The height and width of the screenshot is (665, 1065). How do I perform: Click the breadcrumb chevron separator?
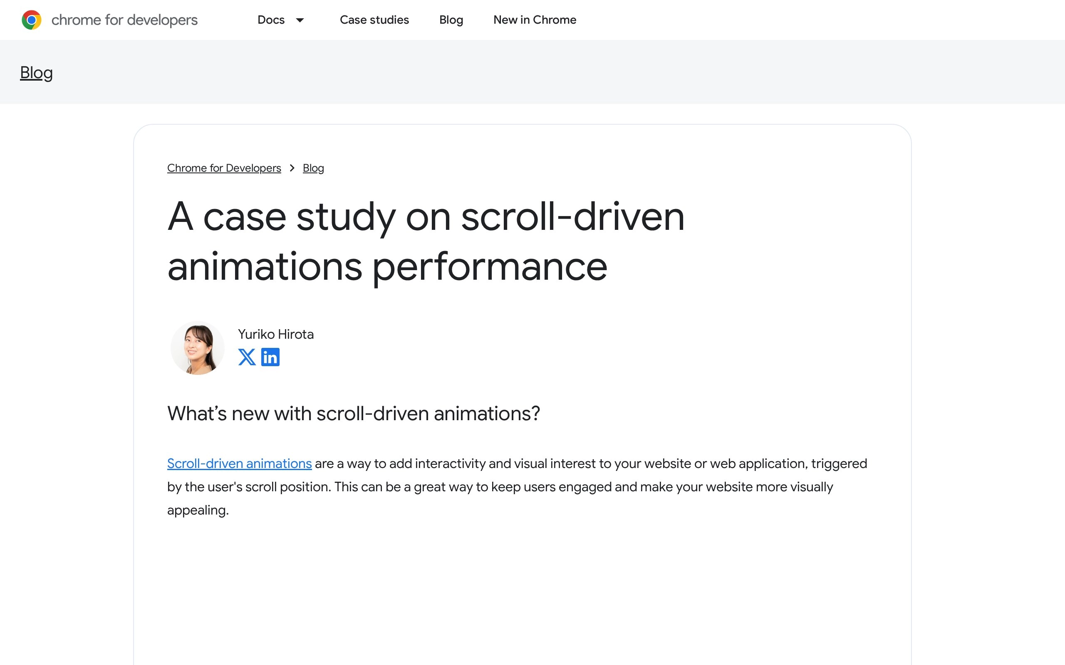[292, 168]
